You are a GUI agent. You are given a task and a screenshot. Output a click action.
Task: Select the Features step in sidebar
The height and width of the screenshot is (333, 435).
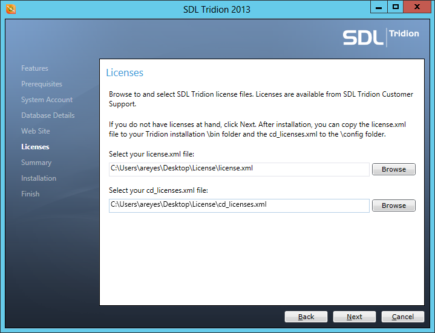[x=34, y=68]
